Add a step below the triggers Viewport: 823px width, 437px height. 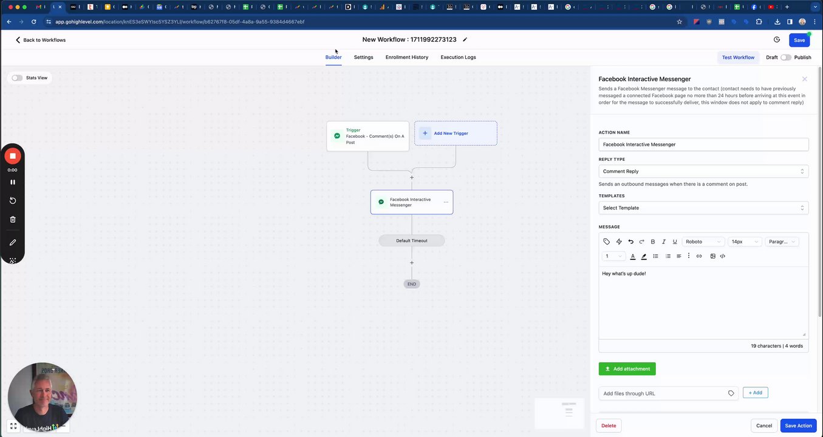[x=412, y=177]
